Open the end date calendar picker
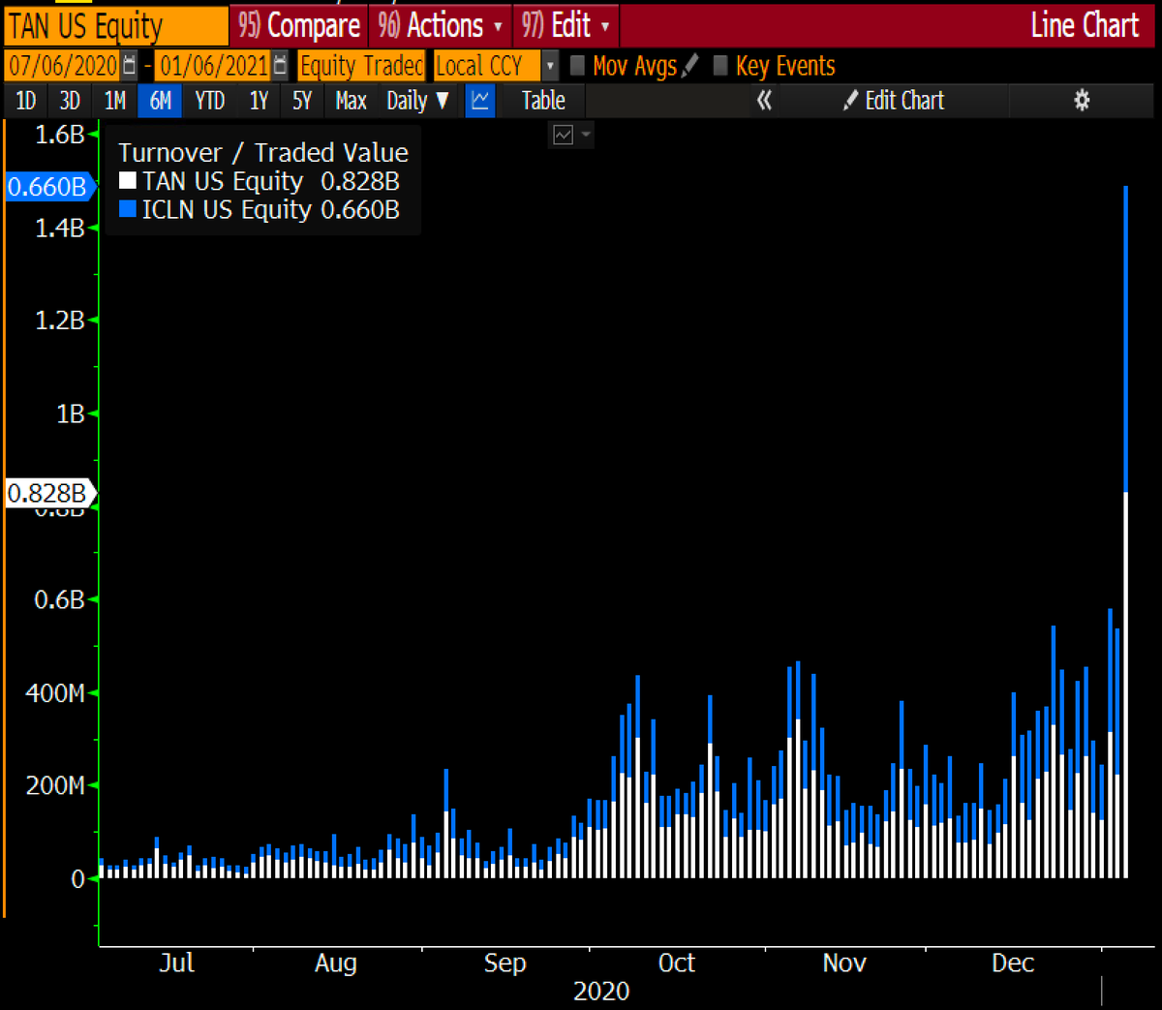1162x1010 pixels. (x=280, y=66)
